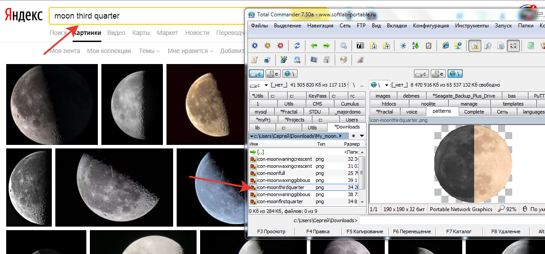The width and height of the screenshot is (545, 254).
Task: Click the gray gear settings toolbar icon
Action: pos(343,45)
